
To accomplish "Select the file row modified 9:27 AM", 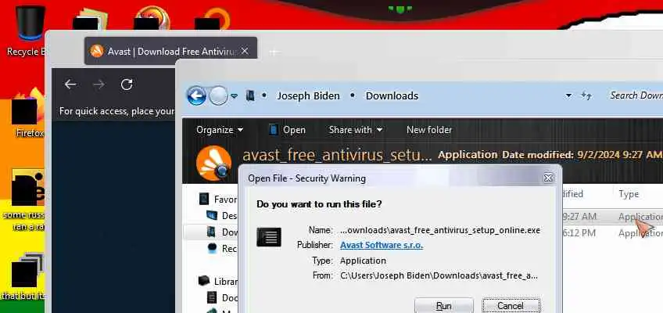I will click(612, 217).
